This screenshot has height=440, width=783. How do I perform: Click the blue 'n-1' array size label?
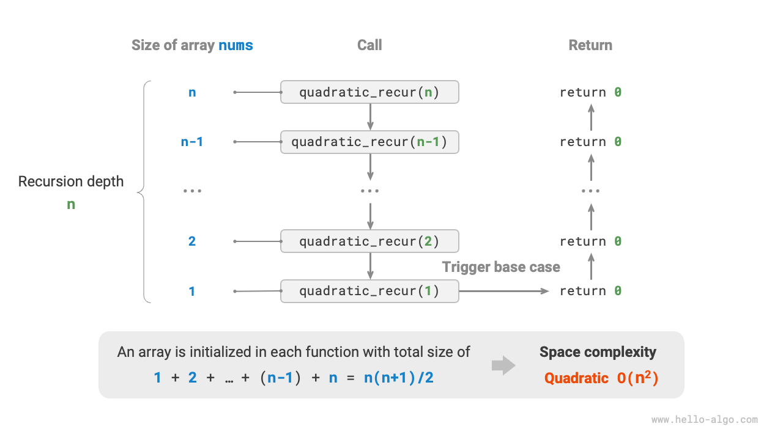(191, 142)
